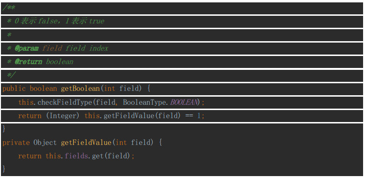The width and height of the screenshot is (365, 178).
Task: Click the numeric literal 1 after ==
Action: click(199, 116)
